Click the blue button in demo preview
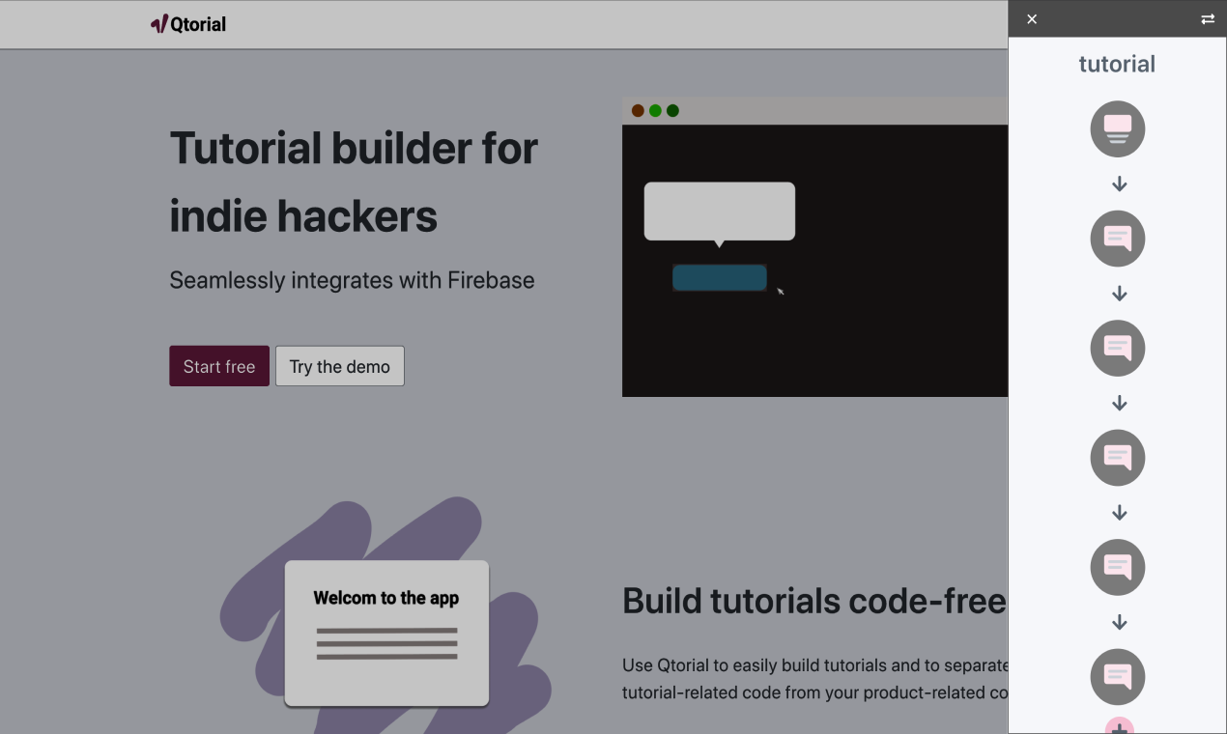The width and height of the screenshot is (1227, 734). point(720,278)
